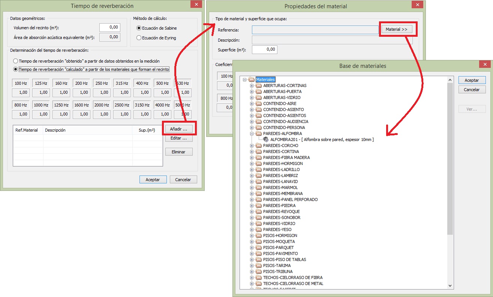This screenshot has width=493, height=297.
Task: Select the PAREDES-PIEDRA tree item
Action: click(x=279, y=205)
